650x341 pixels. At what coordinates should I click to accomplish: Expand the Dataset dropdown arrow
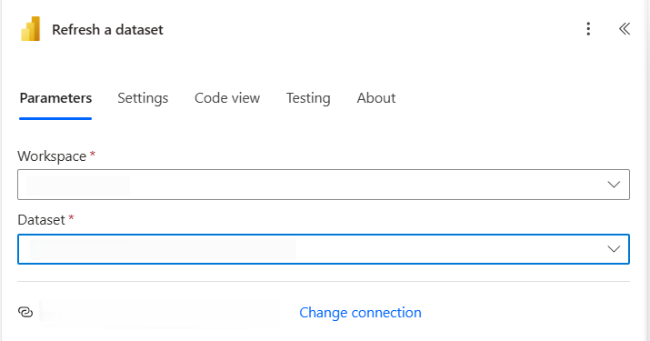tap(614, 249)
